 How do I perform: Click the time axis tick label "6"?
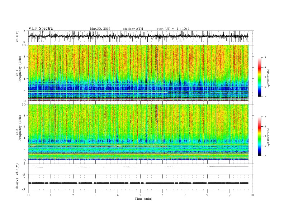pyautogui.click(x=162, y=195)
